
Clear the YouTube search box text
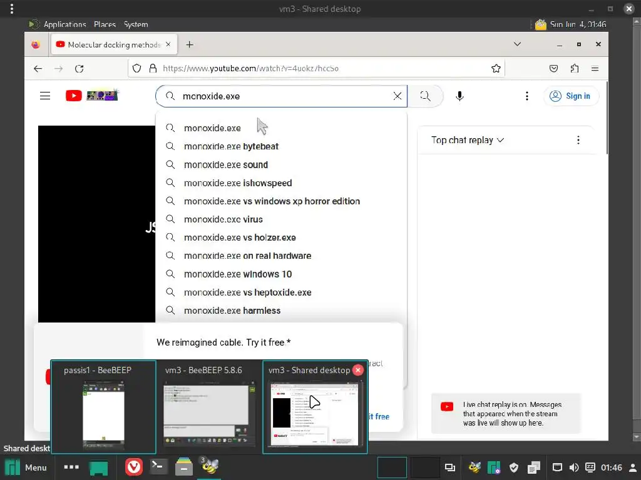point(397,96)
